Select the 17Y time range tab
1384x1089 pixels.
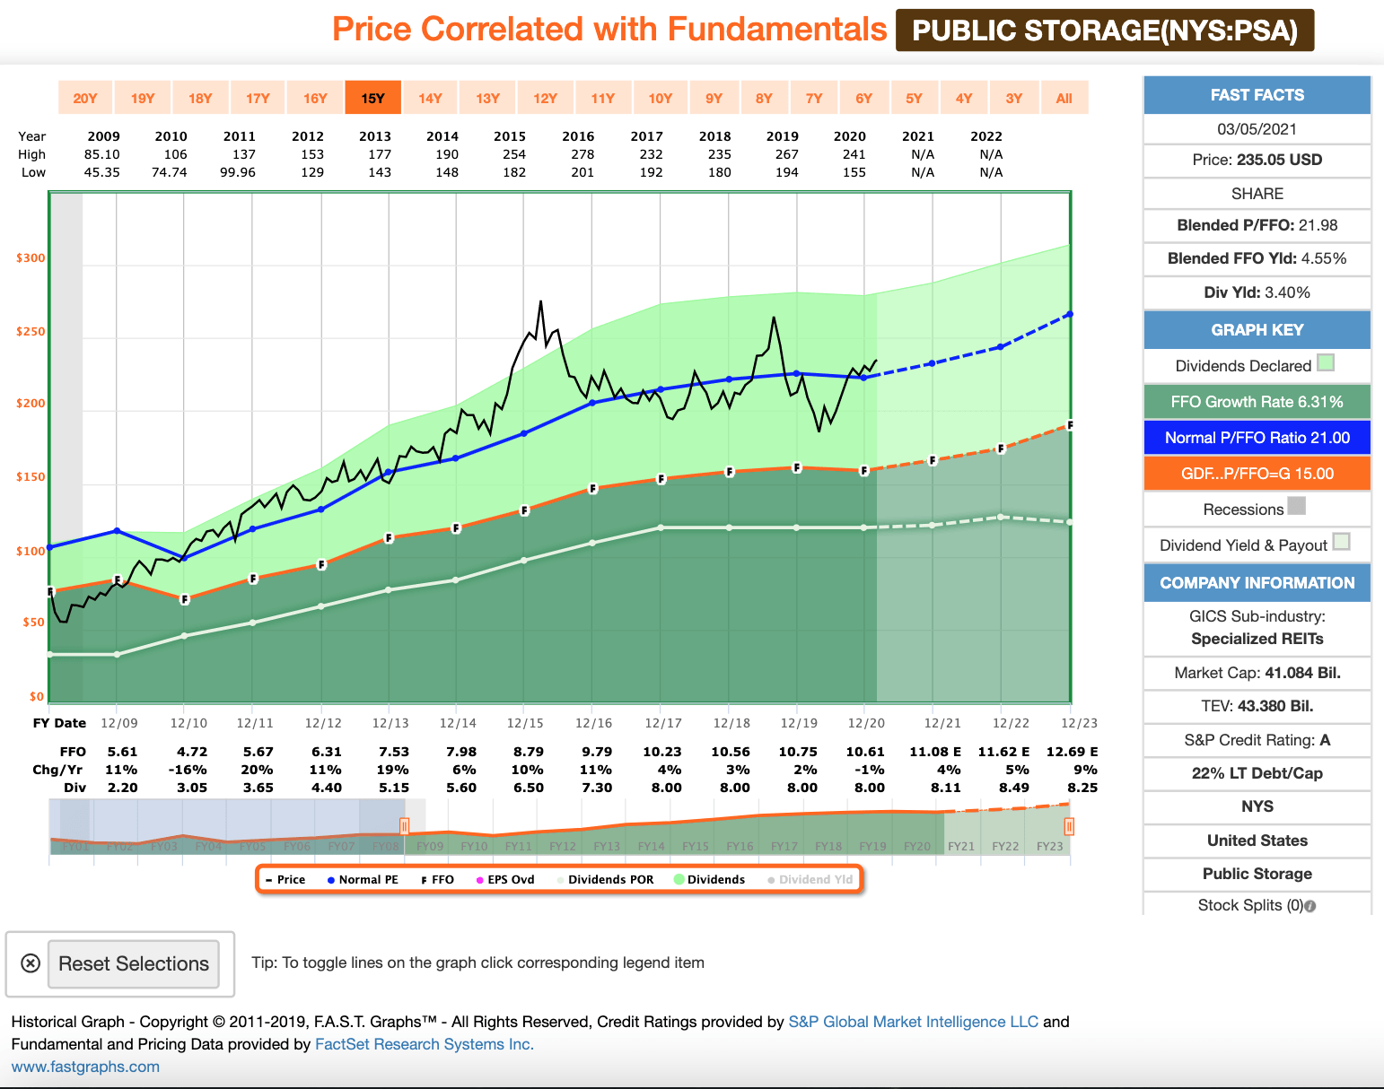pos(258,98)
